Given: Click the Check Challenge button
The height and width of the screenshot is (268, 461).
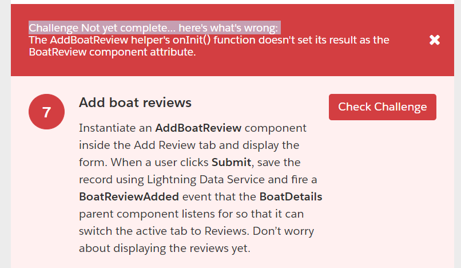Looking at the screenshot, I should coord(382,107).
